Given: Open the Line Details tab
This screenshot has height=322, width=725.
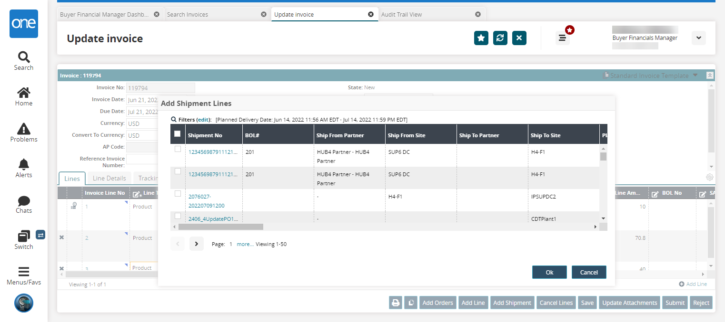Looking at the screenshot, I should pos(109,178).
